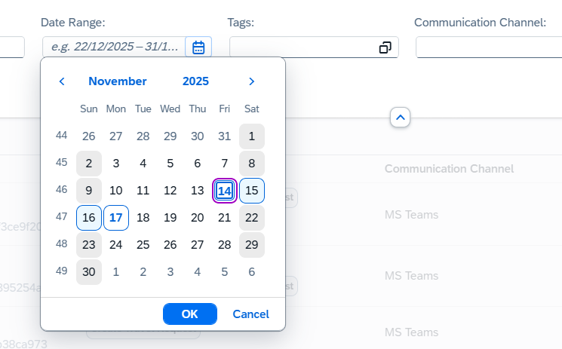Cancel the date range selection
562x349 pixels.
(x=250, y=314)
